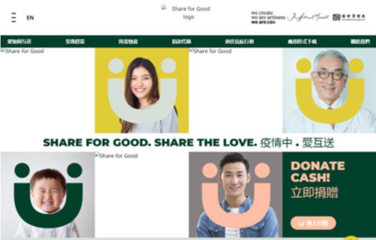Open the 應用程式下載 menu item
The height and width of the screenshot is (240, 376).
(302, 42)
